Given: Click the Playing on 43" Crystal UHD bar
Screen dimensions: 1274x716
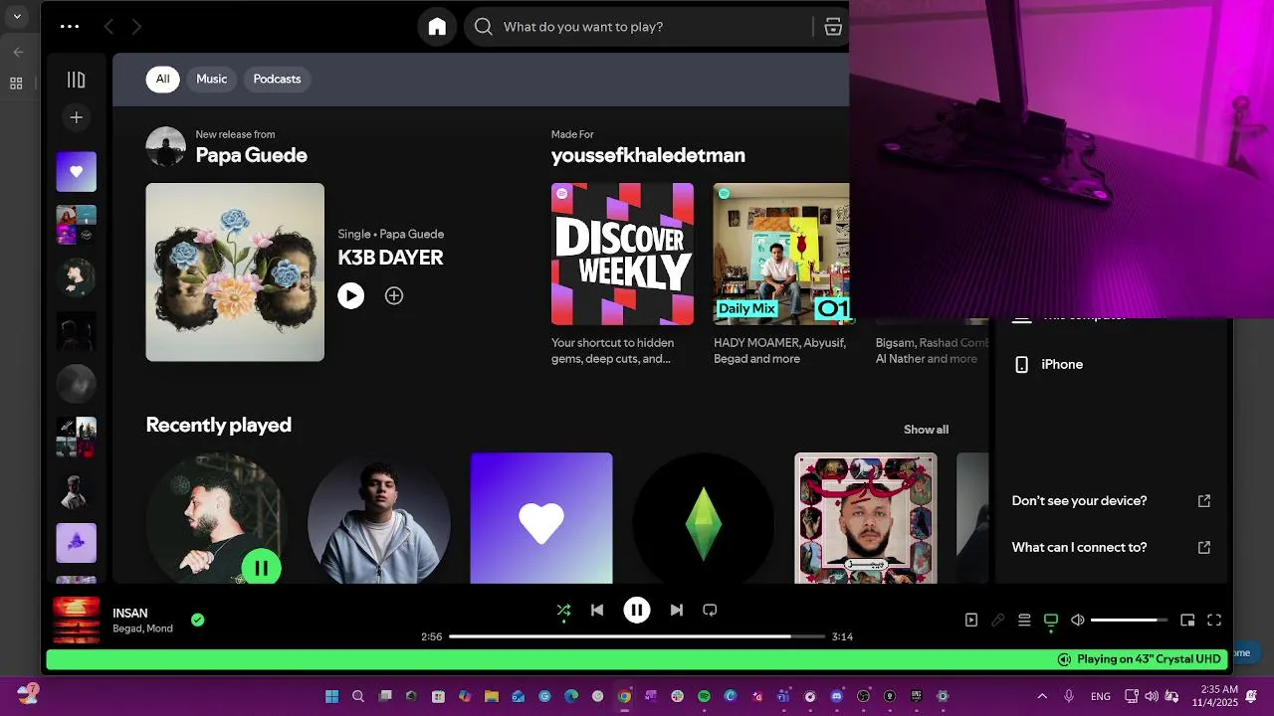Looking at the screenshot, I should (x=637, y=659).
